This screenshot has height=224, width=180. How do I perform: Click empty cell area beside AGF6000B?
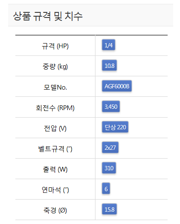click(149, 86)
